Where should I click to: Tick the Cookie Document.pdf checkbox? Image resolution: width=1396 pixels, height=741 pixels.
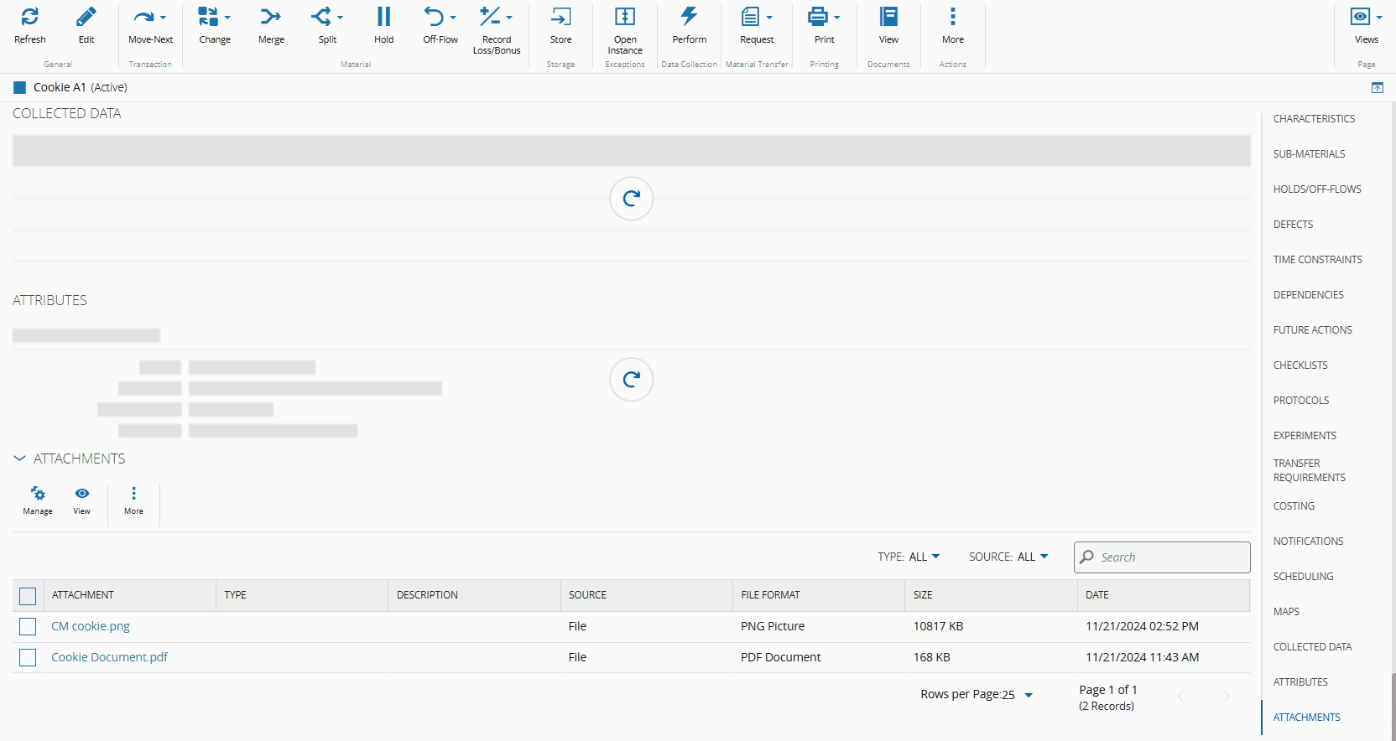(x=28, y=658)
